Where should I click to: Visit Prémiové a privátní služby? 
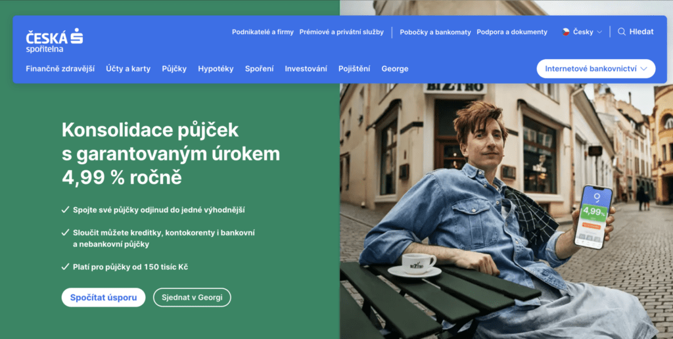tap(341, 32)
